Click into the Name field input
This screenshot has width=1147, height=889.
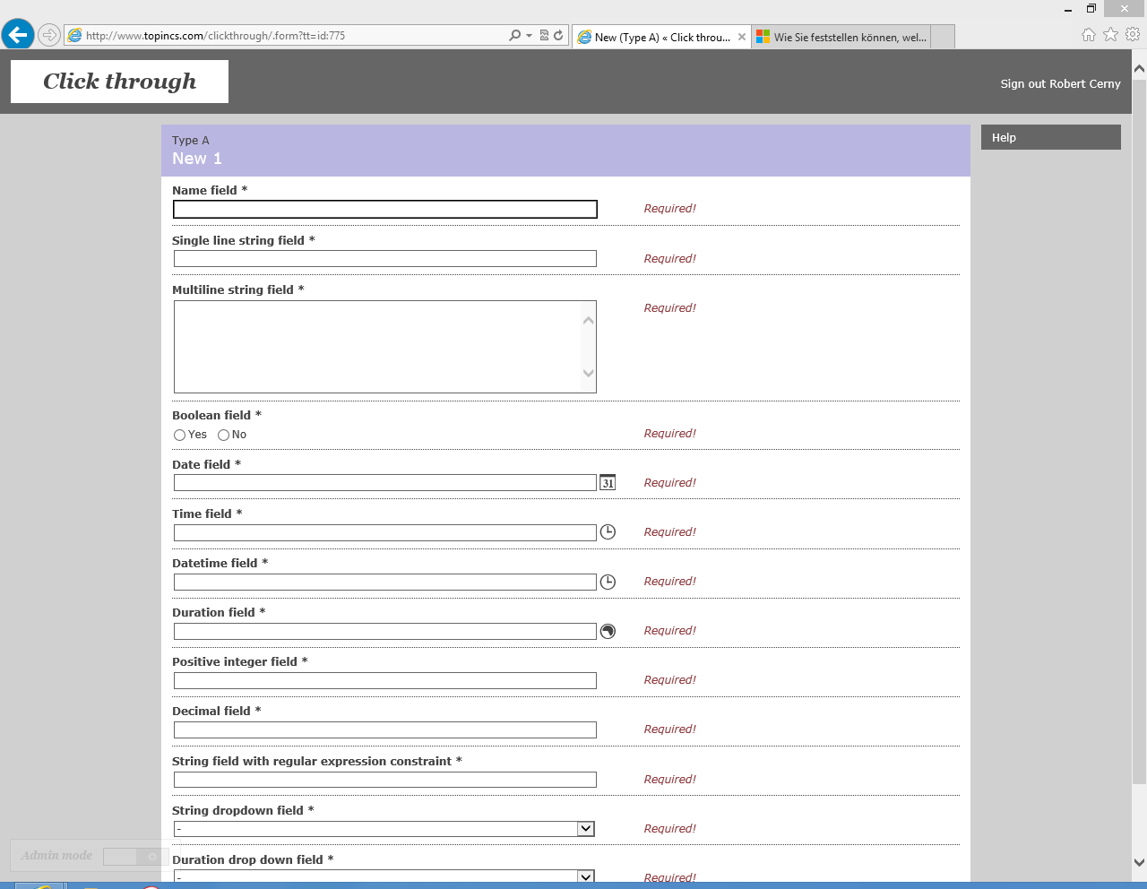click(x=384, y=210)
